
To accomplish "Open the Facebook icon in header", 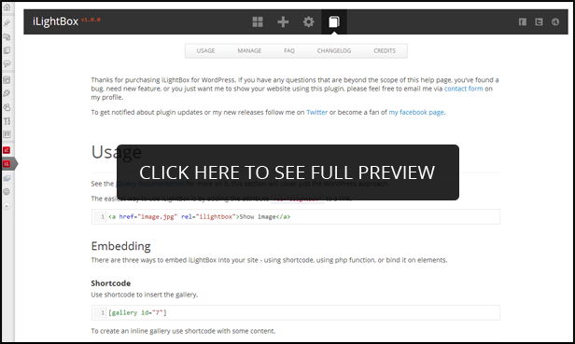I will coord(523,22).
